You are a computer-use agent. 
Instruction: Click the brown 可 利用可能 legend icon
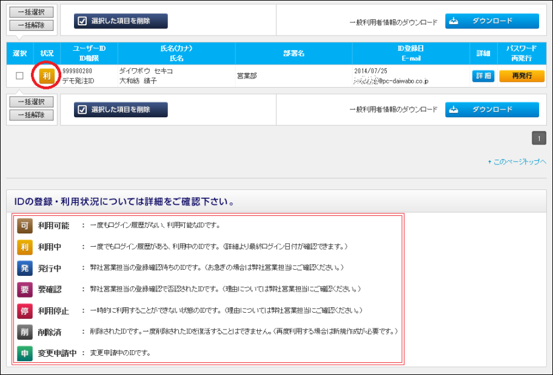[24, 226]
